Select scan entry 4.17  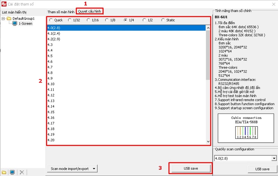pyautogui.click(x=126, y=123)
